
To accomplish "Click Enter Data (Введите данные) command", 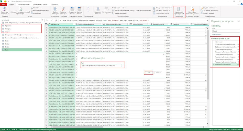I will (x=207, y=13).
